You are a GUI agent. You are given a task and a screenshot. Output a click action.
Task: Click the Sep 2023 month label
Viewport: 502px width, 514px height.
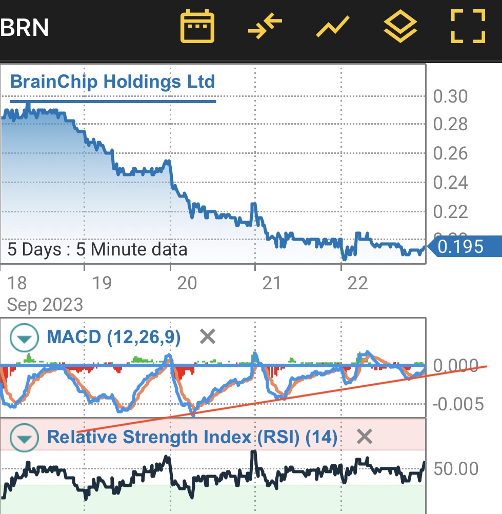tap(45, 305)
